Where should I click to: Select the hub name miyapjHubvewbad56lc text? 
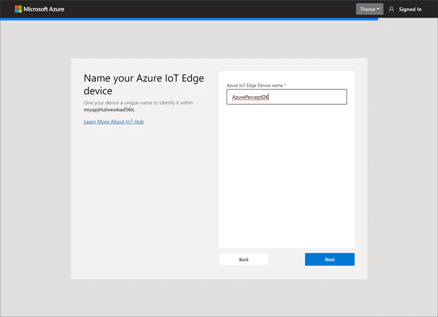tap(109, 110)
